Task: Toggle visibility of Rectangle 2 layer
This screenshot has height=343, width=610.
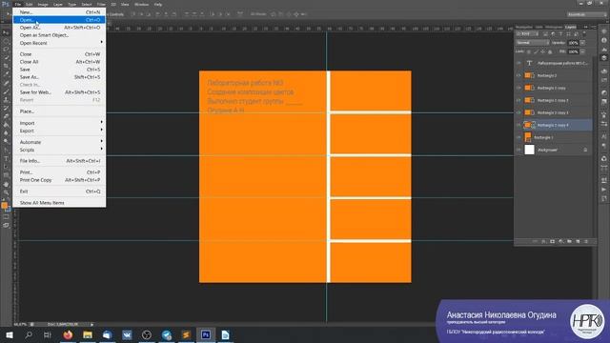Action: [x=518, y=75]
